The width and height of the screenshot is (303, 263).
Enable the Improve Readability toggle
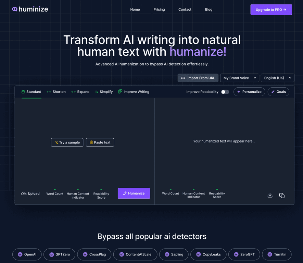click(x=225, y=92)
